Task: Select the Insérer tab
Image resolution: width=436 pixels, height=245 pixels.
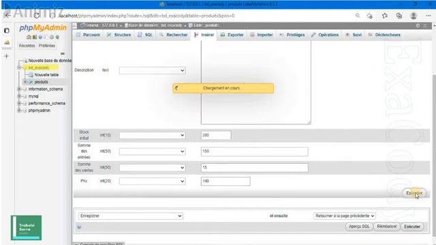Action: [x=204, y=35]
